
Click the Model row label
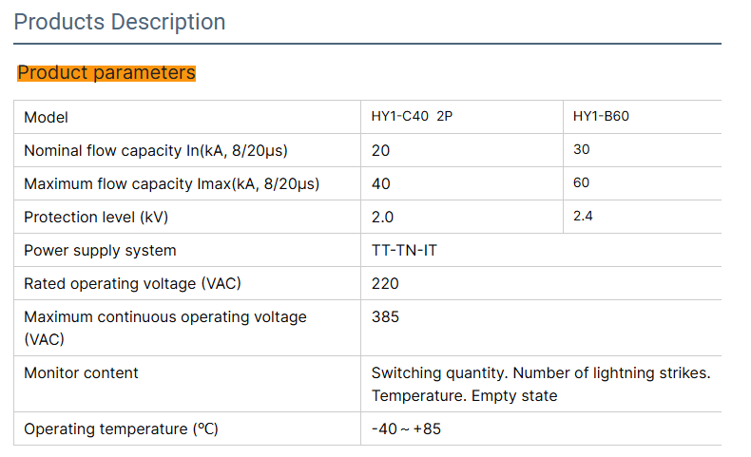click(46, 117)
